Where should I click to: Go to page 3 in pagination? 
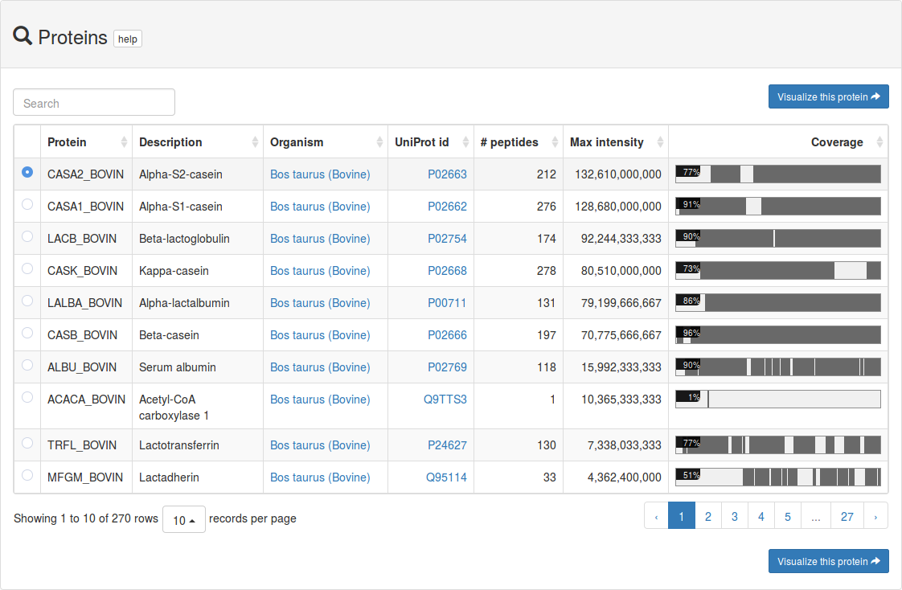[735, 517]
